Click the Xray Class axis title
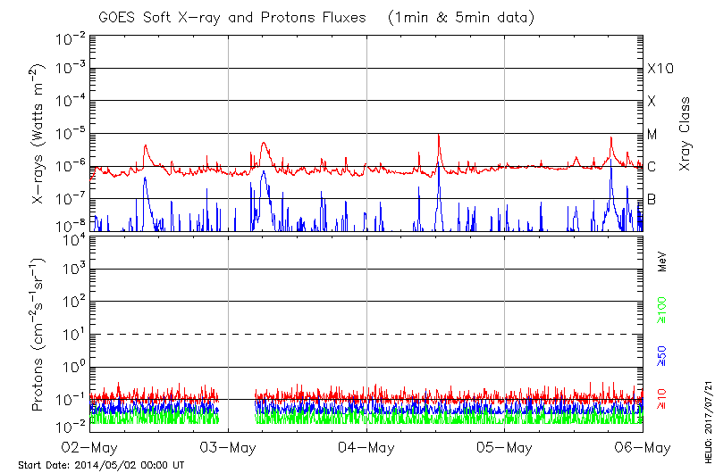This screenshot has width=715, height=473. pyautogui.click(x=686, y=134)
